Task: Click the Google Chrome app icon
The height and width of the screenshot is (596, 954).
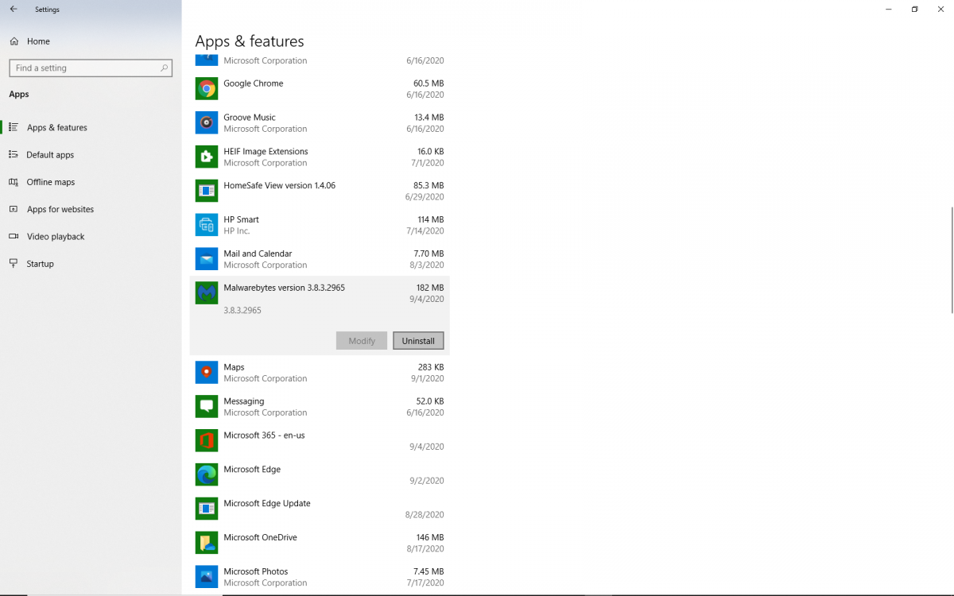Action: tap(207, 89)
